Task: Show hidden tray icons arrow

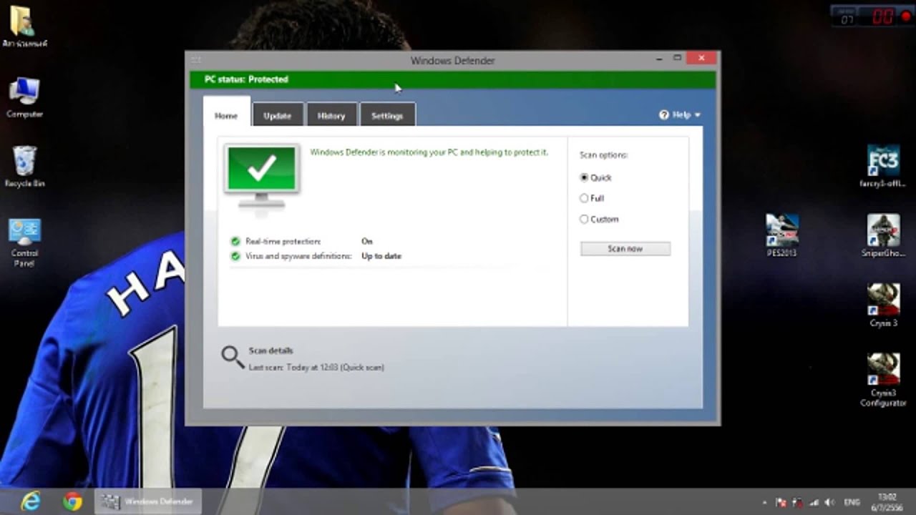Action: point(764,502)
